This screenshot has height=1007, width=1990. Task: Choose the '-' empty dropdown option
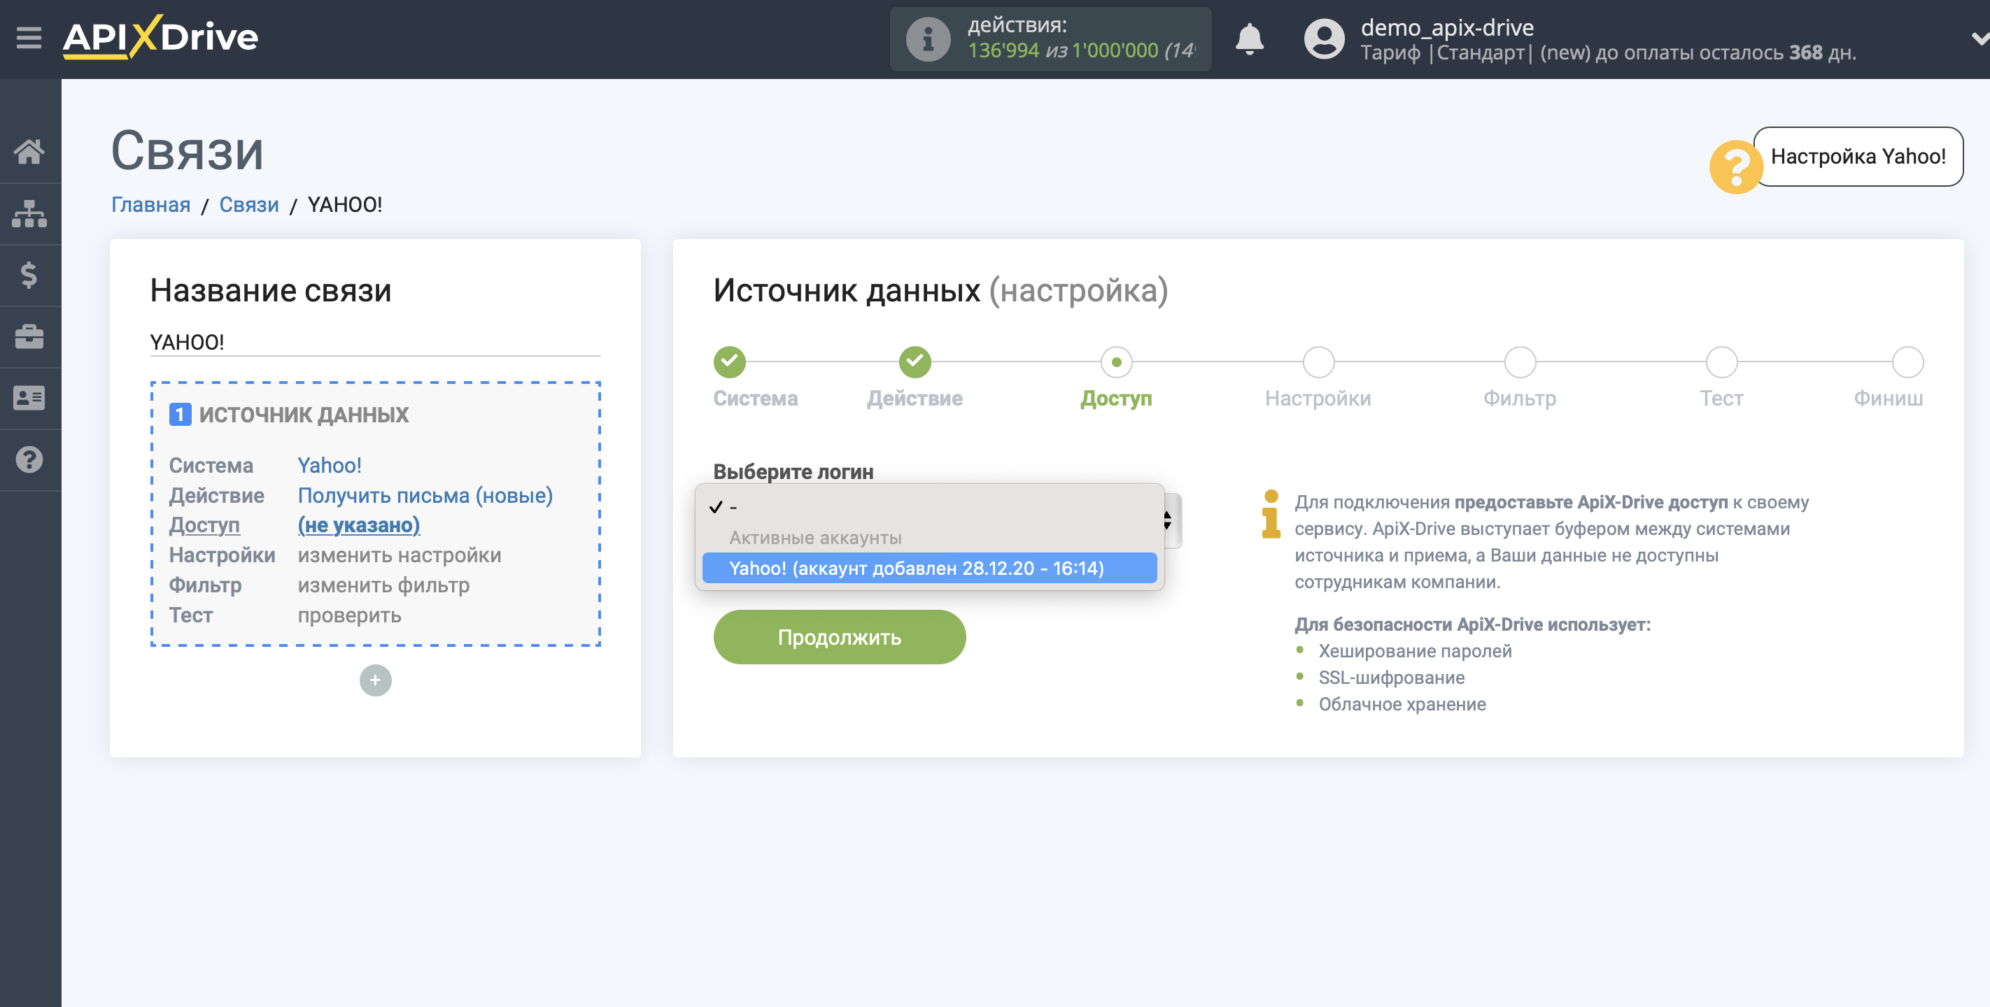point(929,508)
